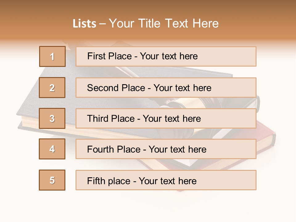Viewport: 296px width, 222px height.
Task: Click the number 5 box
Action: [x=52, y=180]
